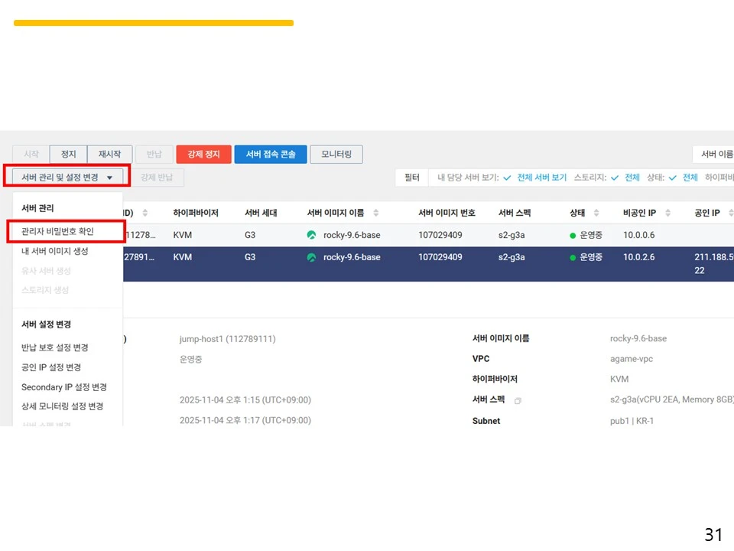The width and height of the screenshot is (734, 551).
Task: Click the 공인 IP column header
Action: coord(706,213)
